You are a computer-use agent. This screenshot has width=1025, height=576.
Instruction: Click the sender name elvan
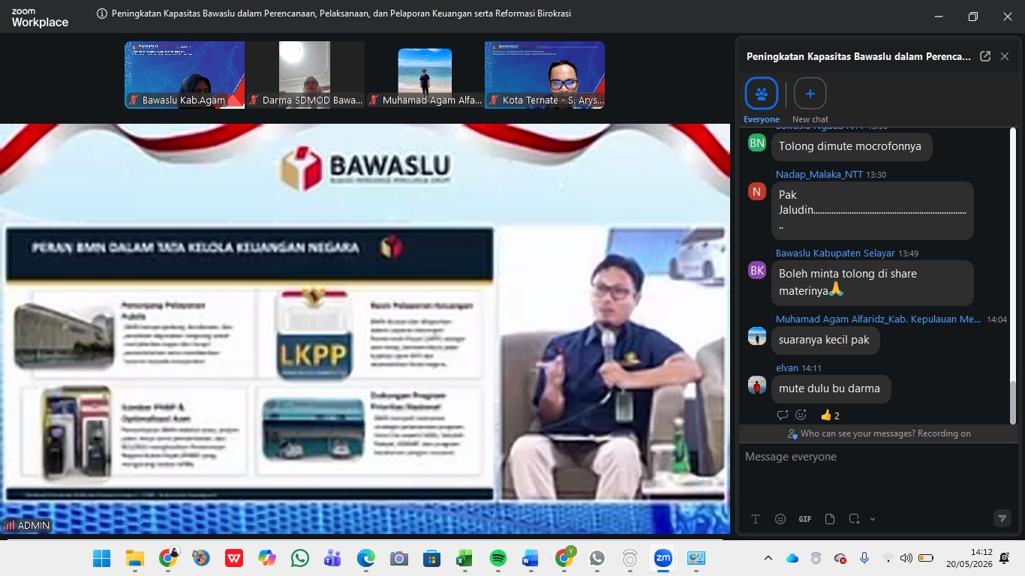(x=787, y=368)
